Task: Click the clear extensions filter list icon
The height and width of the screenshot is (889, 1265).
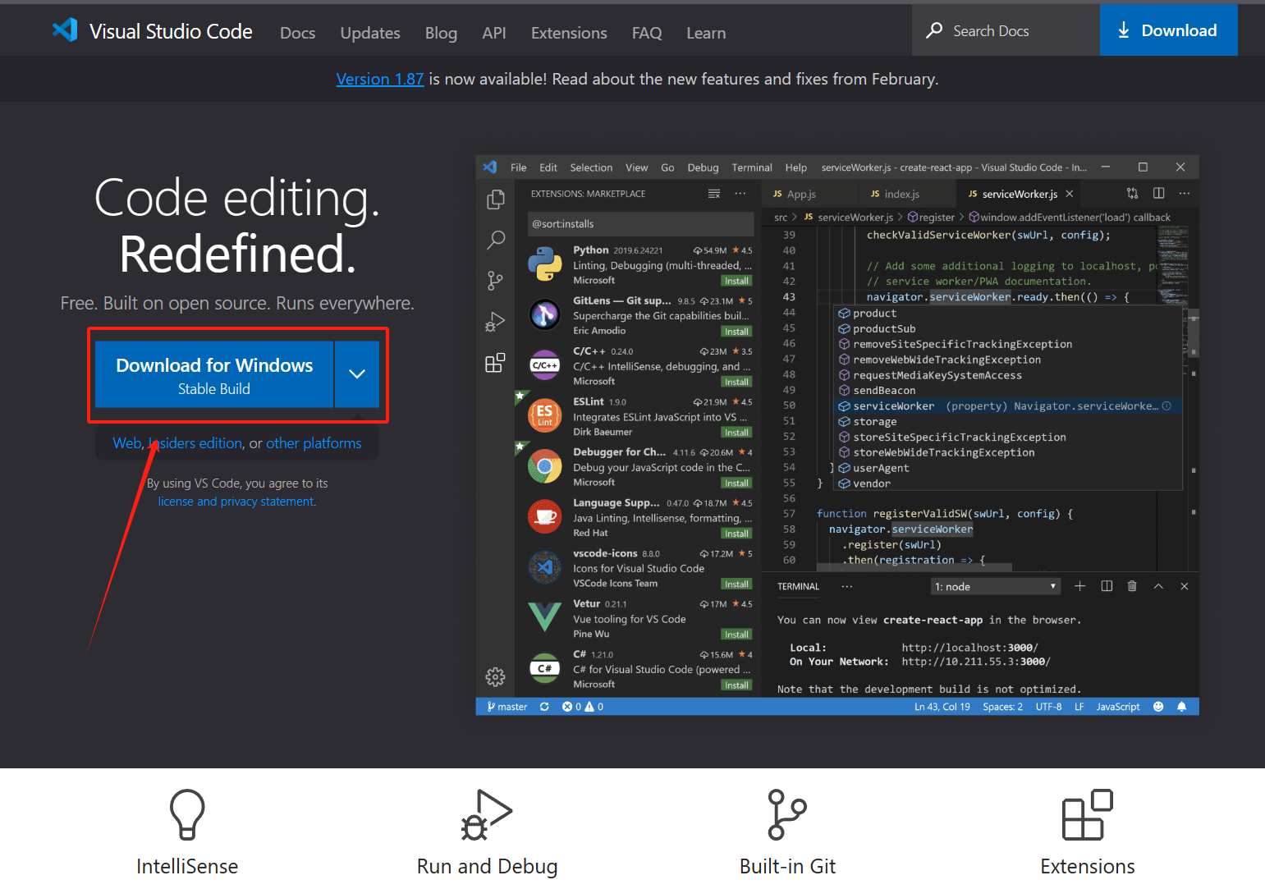Action: (714, 194)
